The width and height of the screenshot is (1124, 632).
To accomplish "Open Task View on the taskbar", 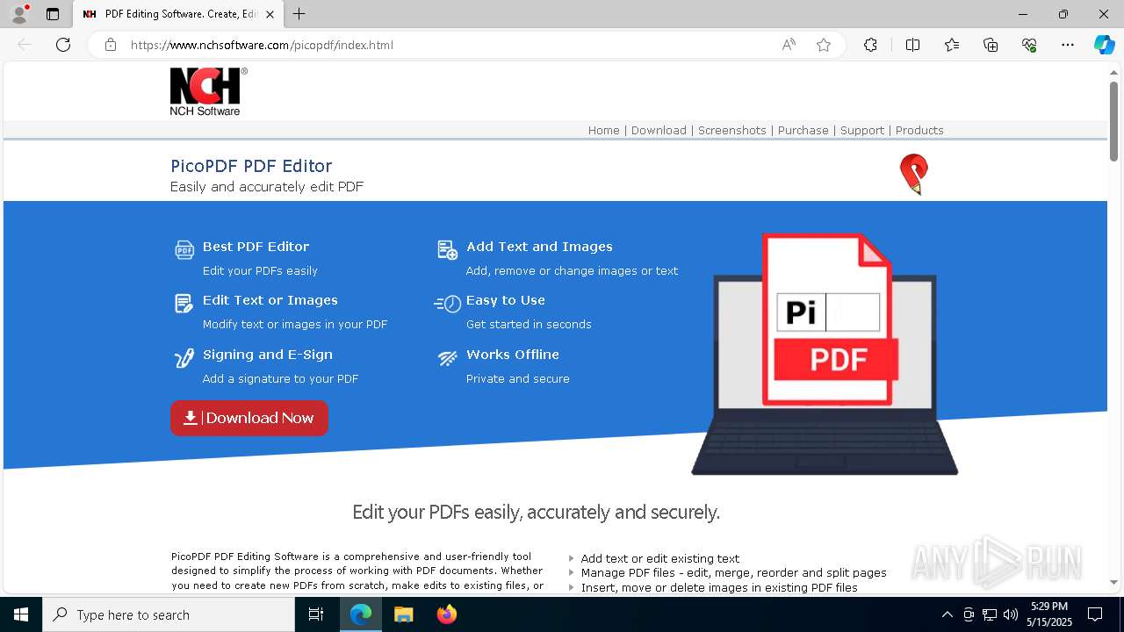I will 316,614.
